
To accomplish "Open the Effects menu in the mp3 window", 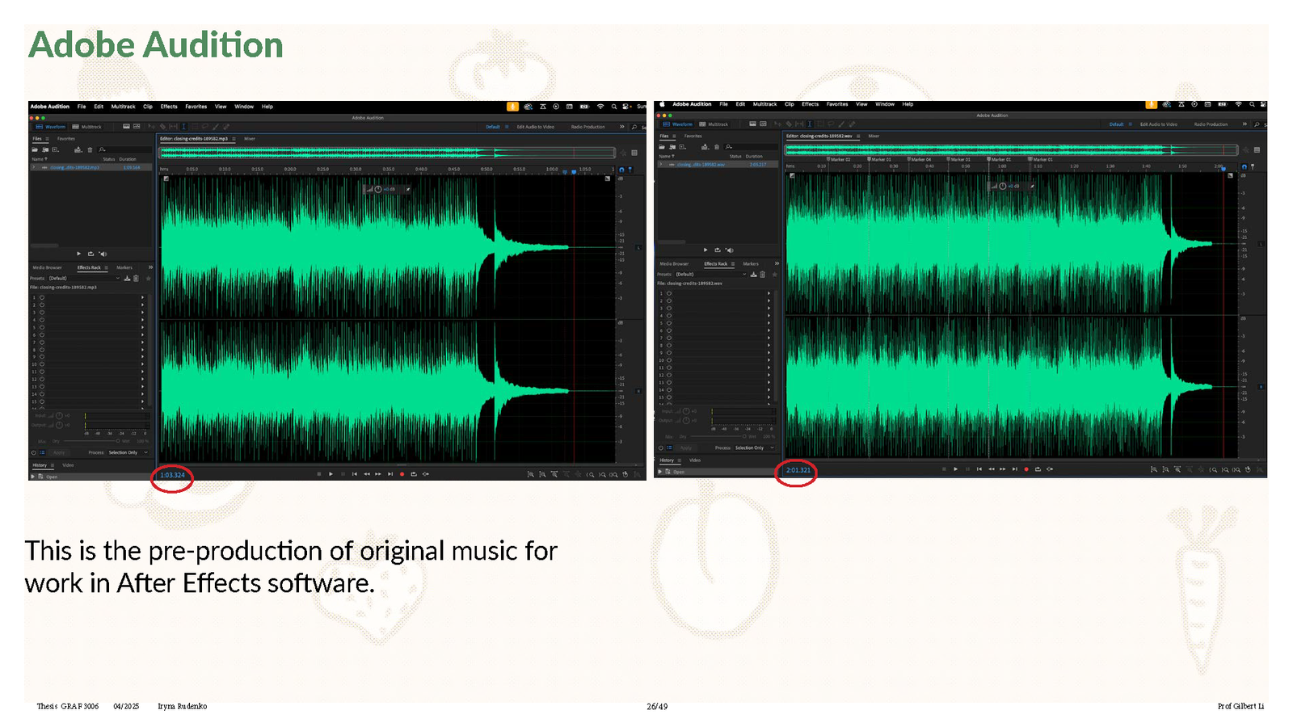I will click(x=168, y=107).
